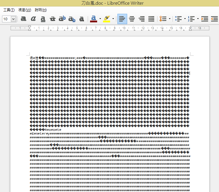The width and height of the screenshot is (219, 192).
Task: Toggle Justified alignment
Action: point(151,19)
